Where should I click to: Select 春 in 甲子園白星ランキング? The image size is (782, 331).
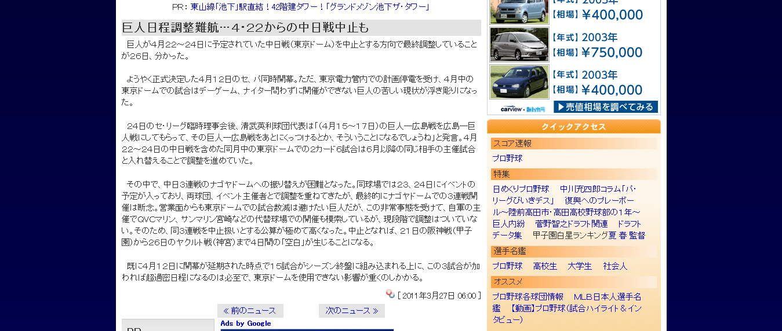point(623,236)
